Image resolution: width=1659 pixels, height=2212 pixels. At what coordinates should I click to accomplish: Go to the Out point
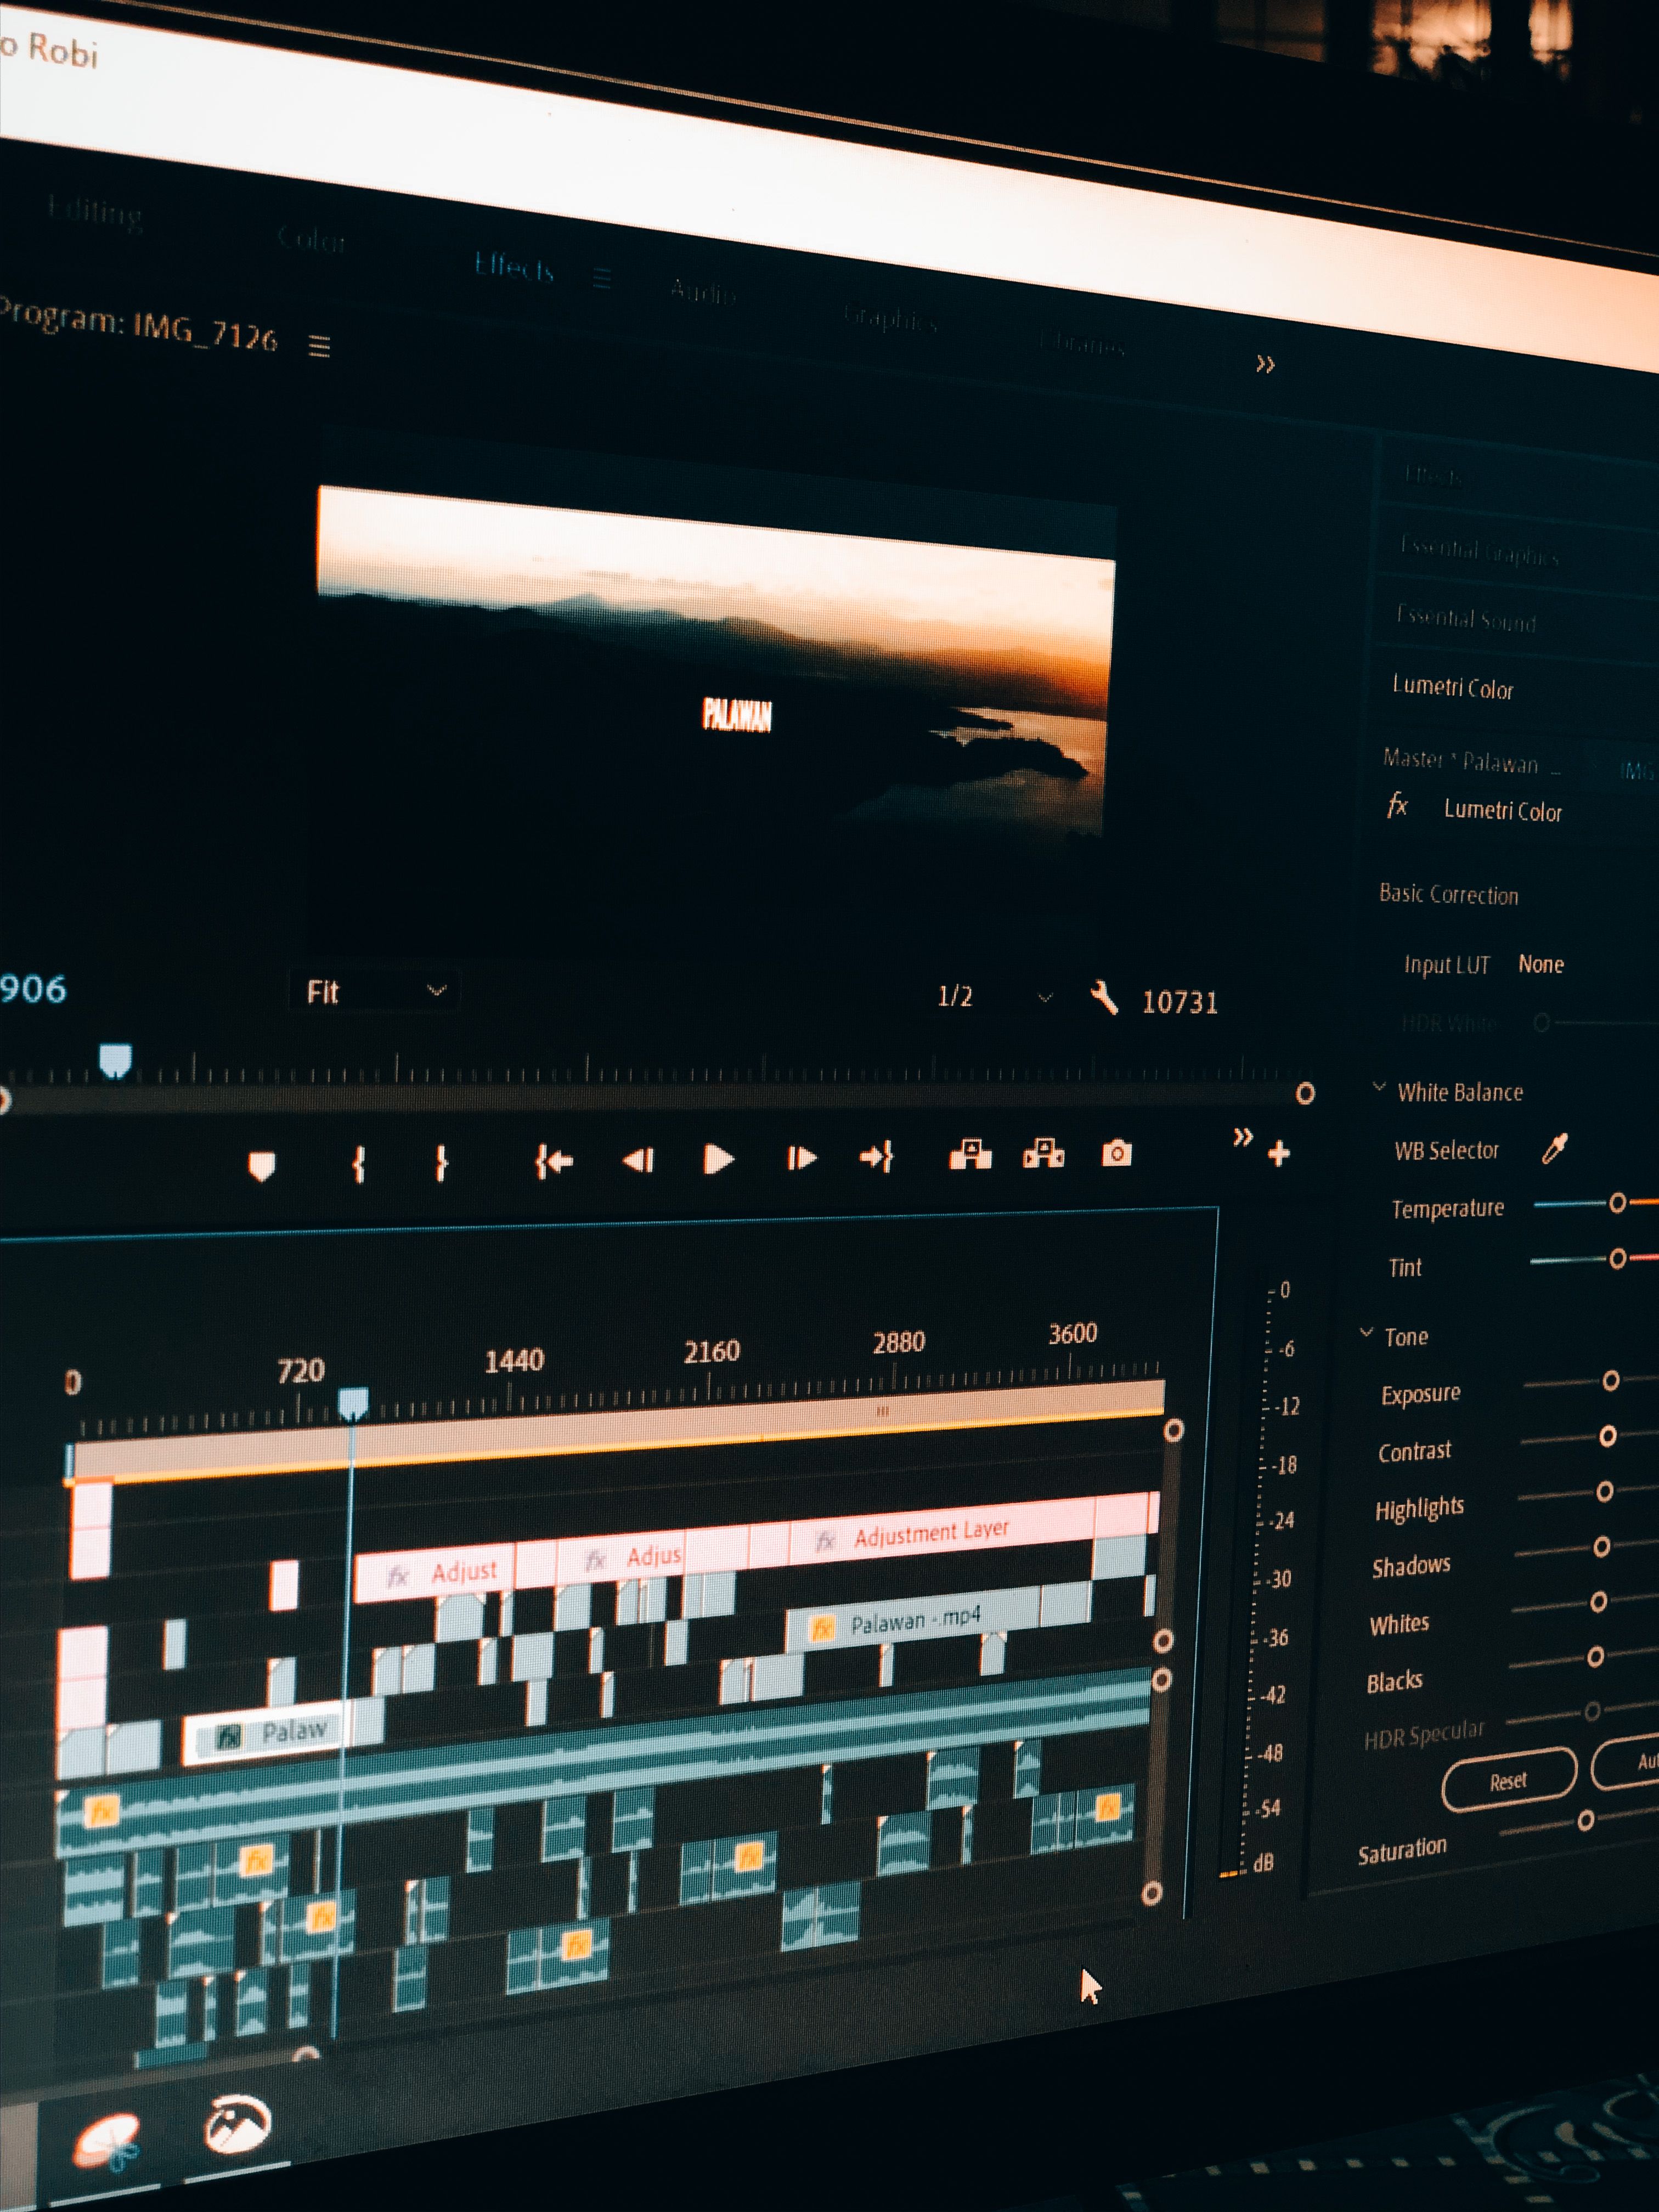876,1157
